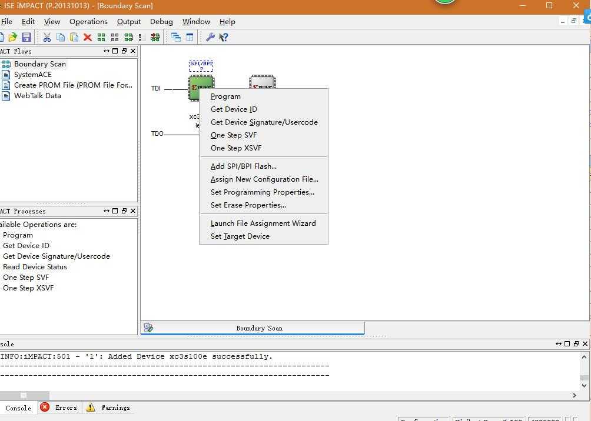
Task: Float the iMPACT Processes panel
Action: click(124, 211)
